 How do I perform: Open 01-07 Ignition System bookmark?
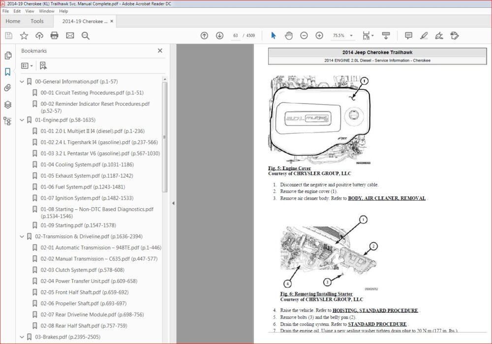[87, 198]
